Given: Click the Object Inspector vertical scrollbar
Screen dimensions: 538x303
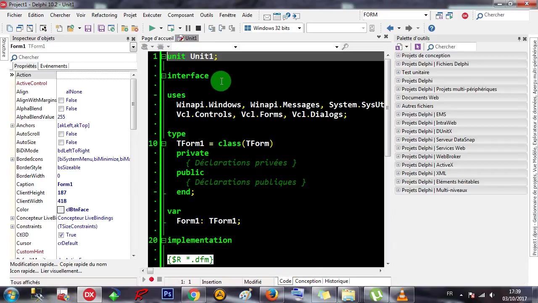Looking at the screenshot, I should (134, 166).
